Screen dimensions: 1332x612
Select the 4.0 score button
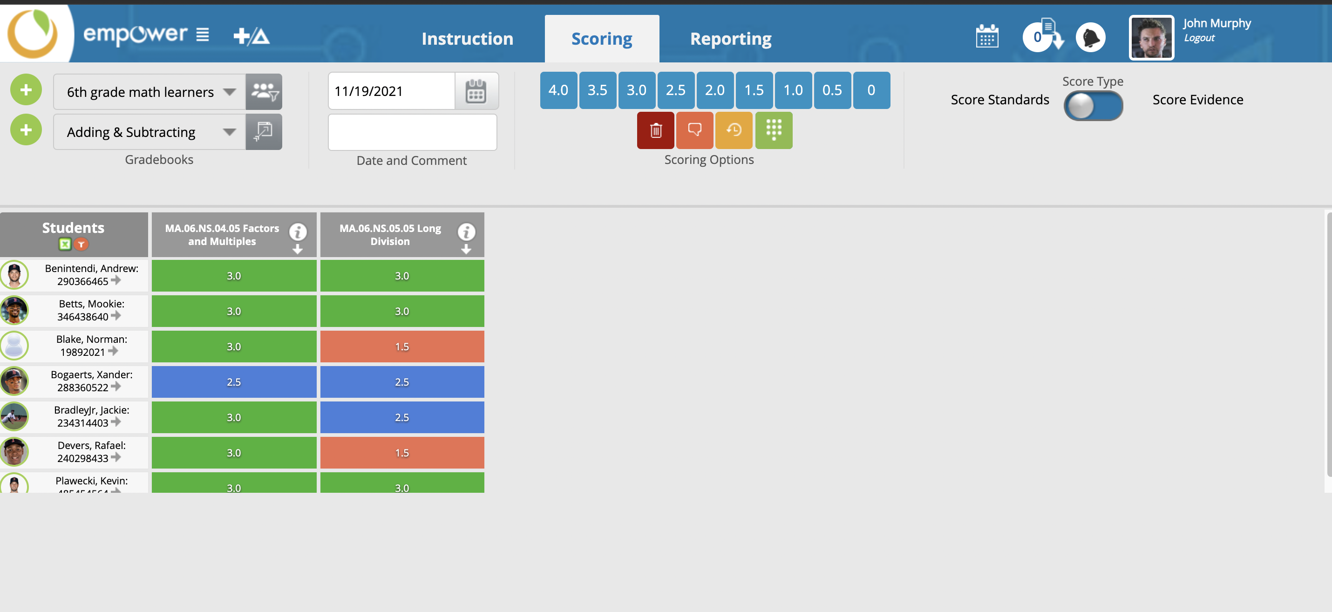coord(558,90)
